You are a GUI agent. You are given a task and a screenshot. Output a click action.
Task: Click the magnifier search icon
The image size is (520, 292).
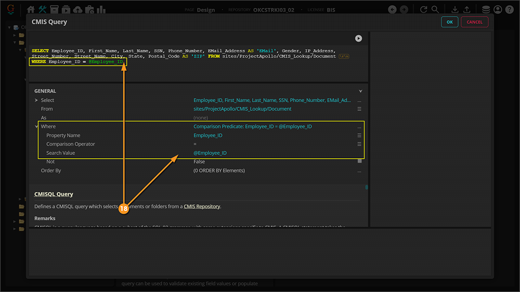pyautogui.click(x=435, y=9)
